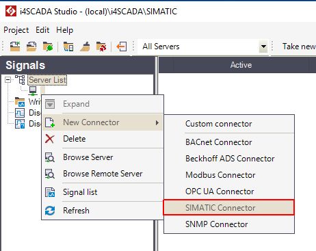This screenshot has height=251, width=316.
Task: Click the first Dis... signal chart tree icon
Action: coord(20,113)
